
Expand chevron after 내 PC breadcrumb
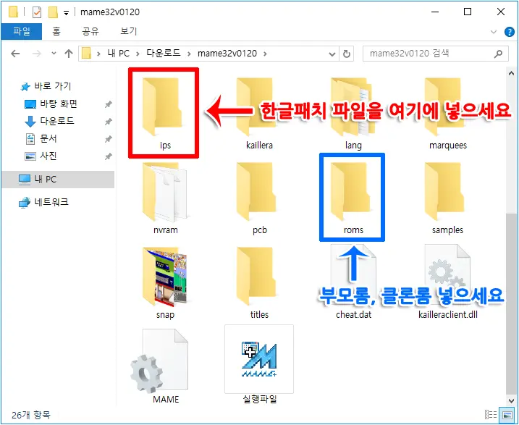138,54
